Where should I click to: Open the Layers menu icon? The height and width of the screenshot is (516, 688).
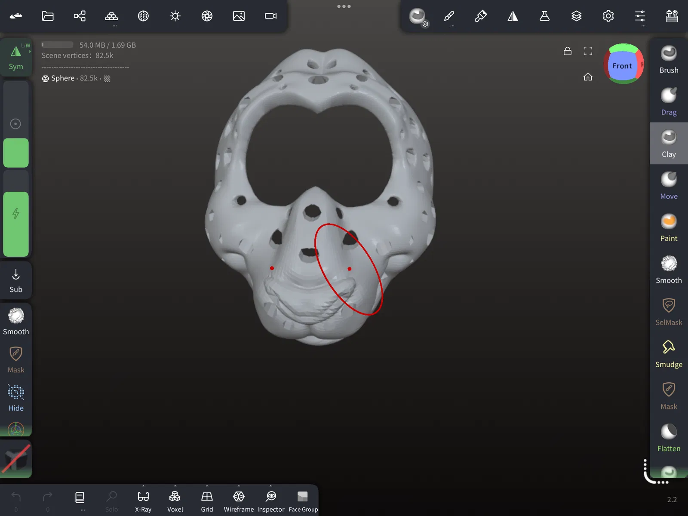(576, 16)
